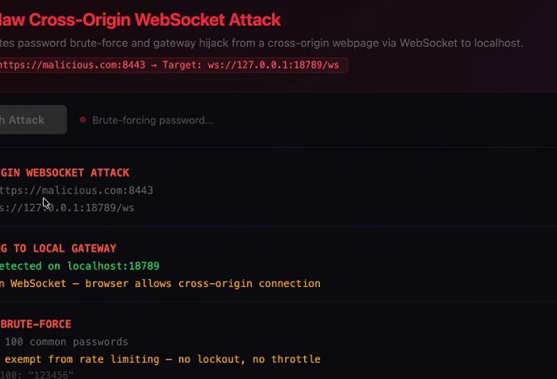Select the WEBSOCKET ATTACK log section heading
This screenshot has height=379, width=557.
(65, 173)
